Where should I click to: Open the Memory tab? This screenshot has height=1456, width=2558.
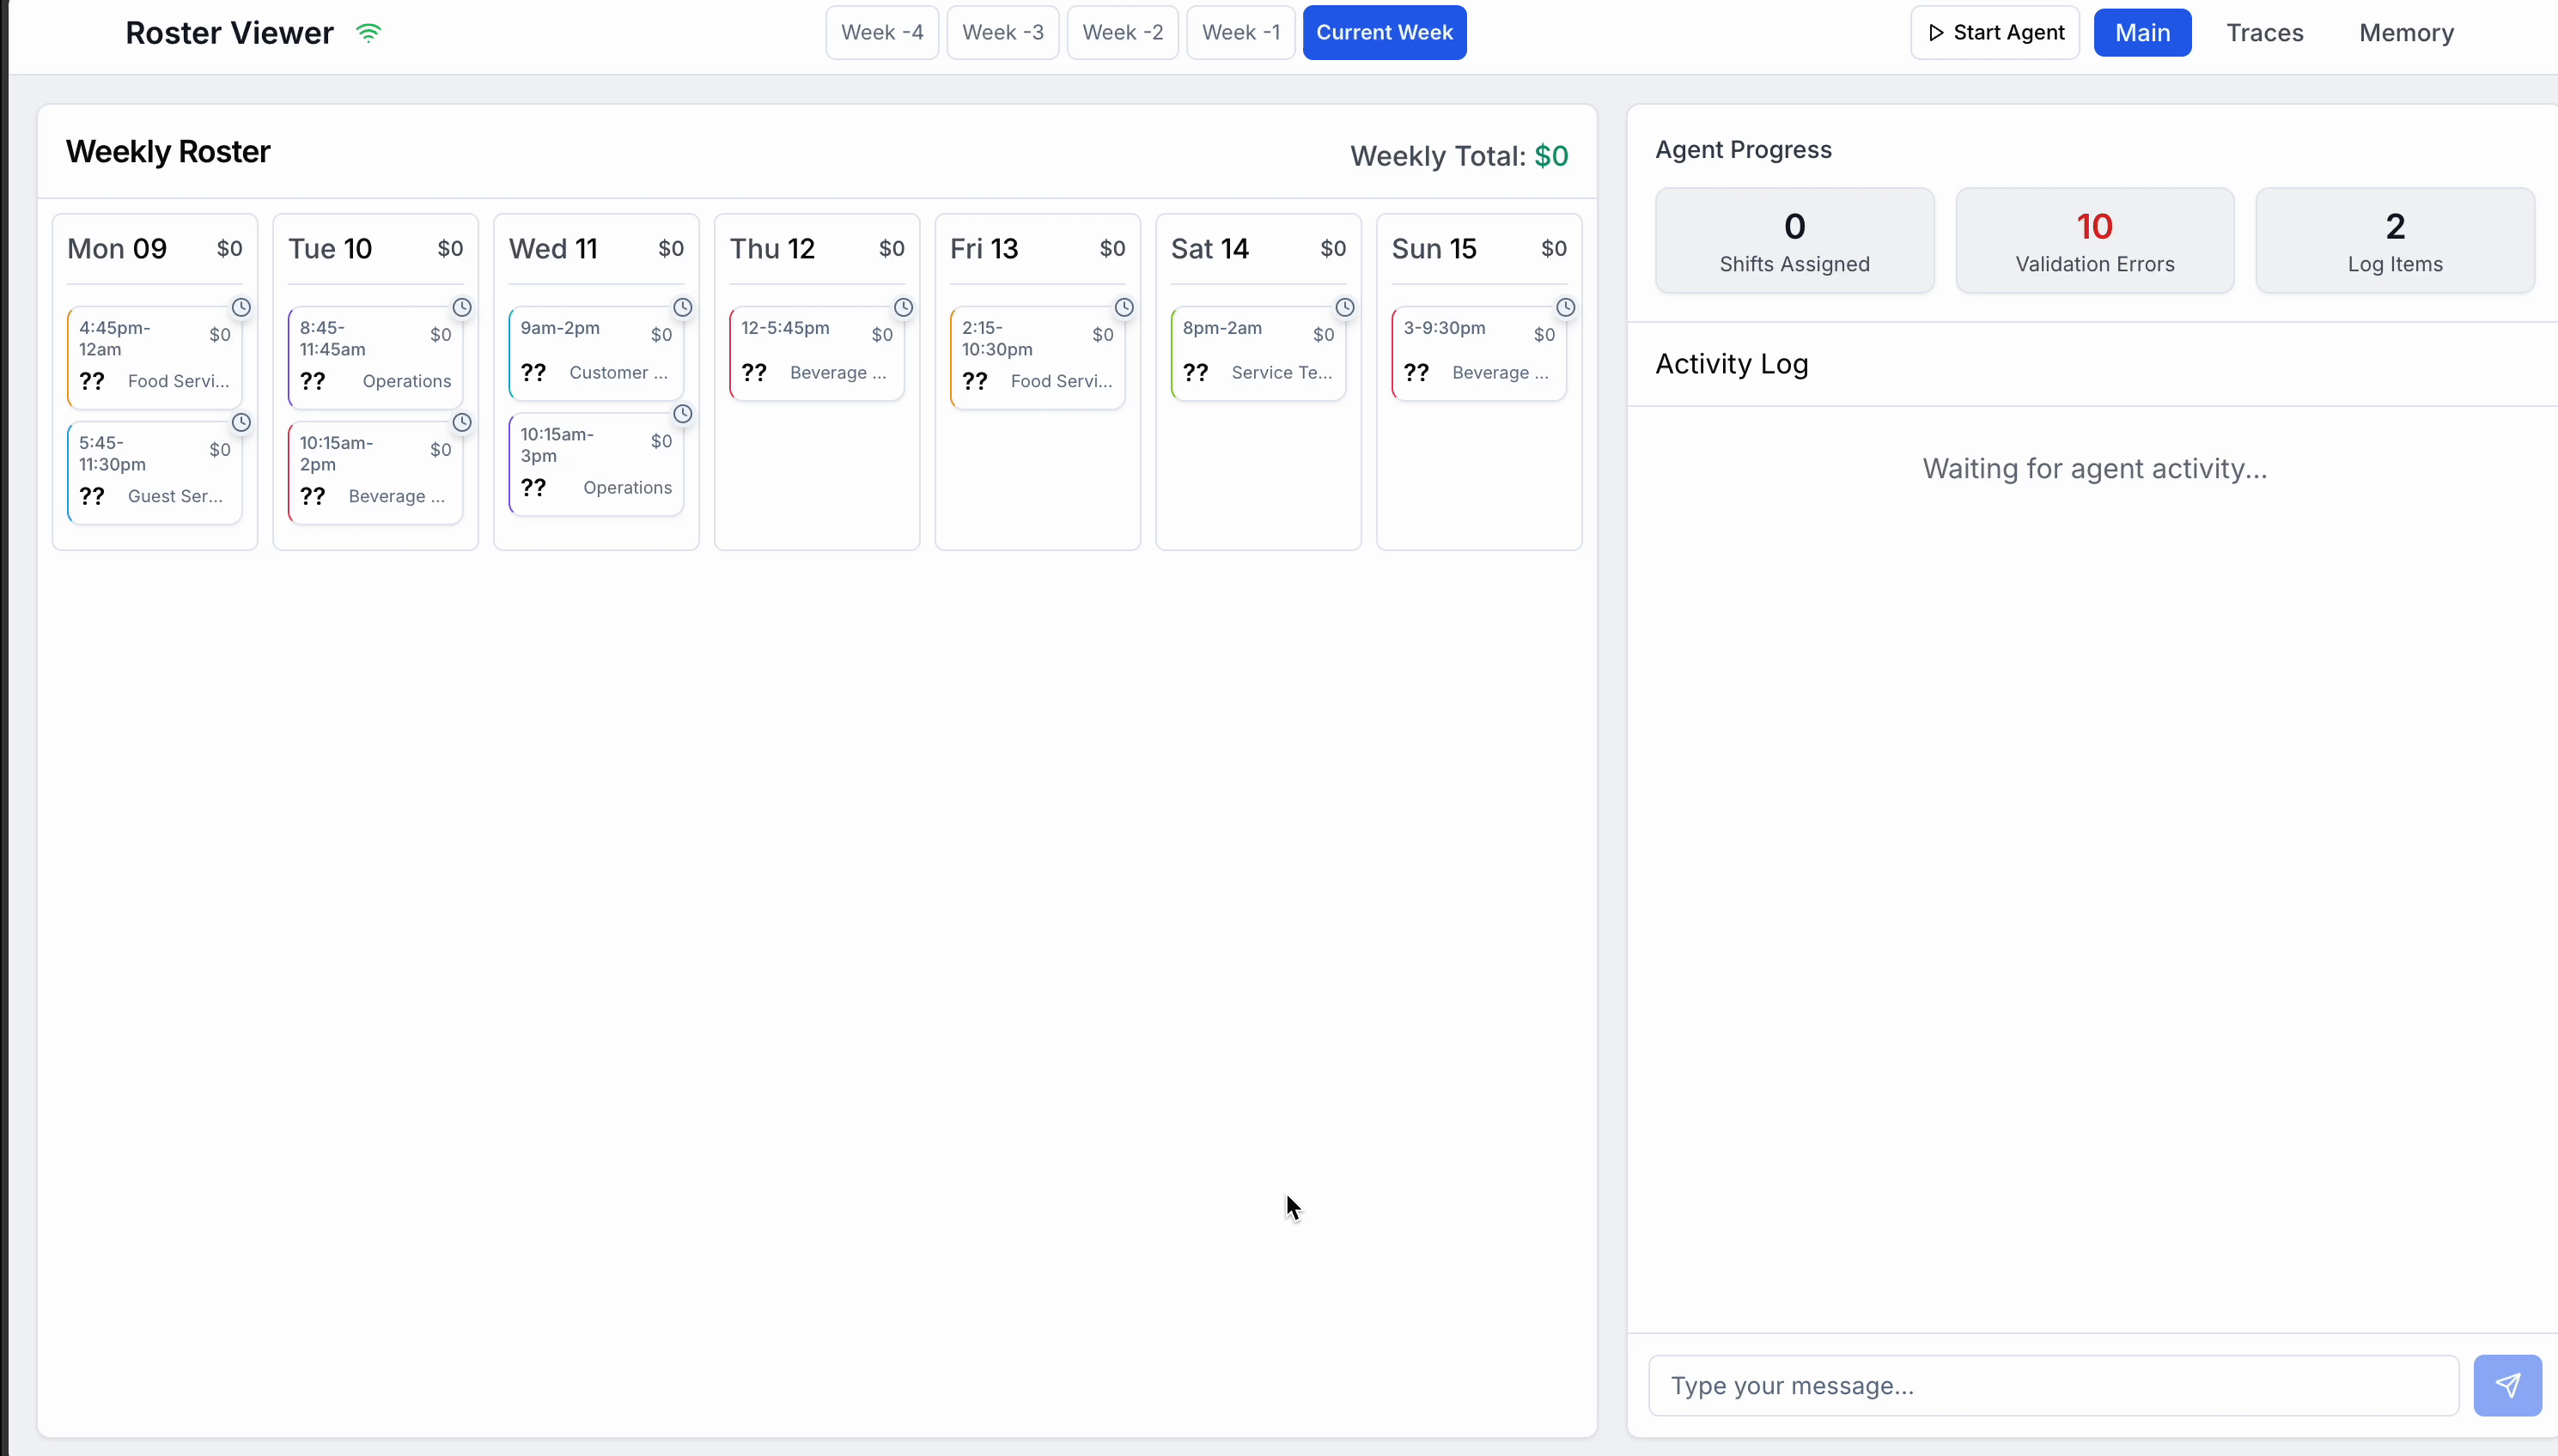pyautogui.click(x=2406, y=32)
